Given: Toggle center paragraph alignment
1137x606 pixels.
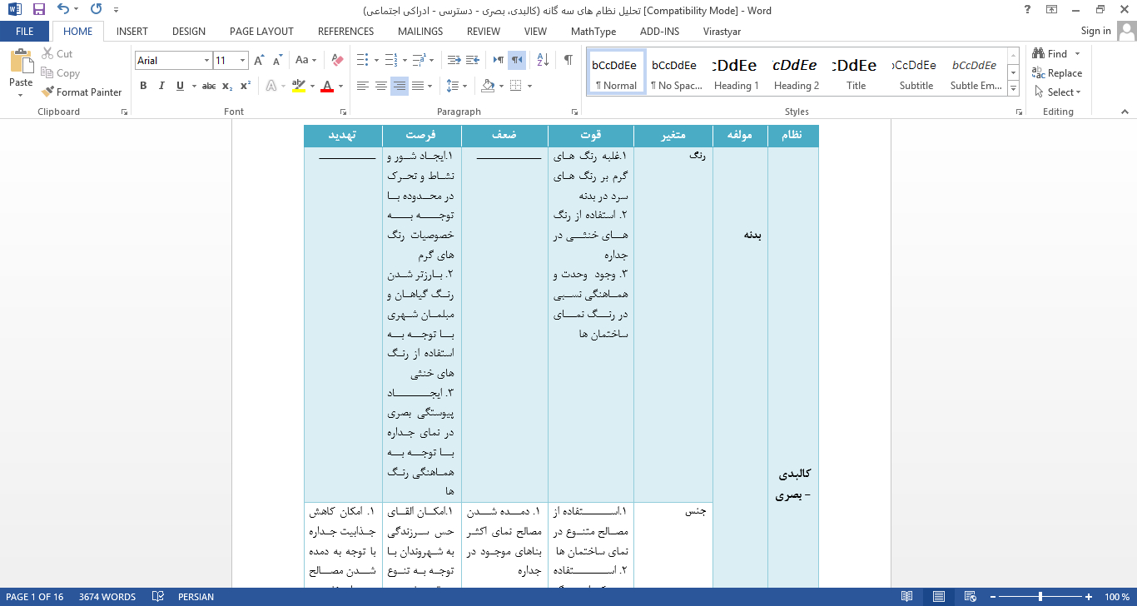Looking at the screenshot, I should [x=381, y=85].
